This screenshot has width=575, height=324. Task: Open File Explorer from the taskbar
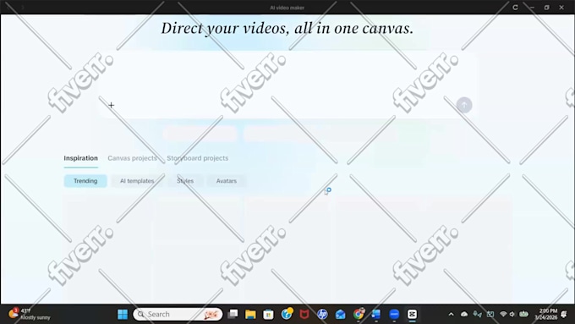[x=250, y=315]
